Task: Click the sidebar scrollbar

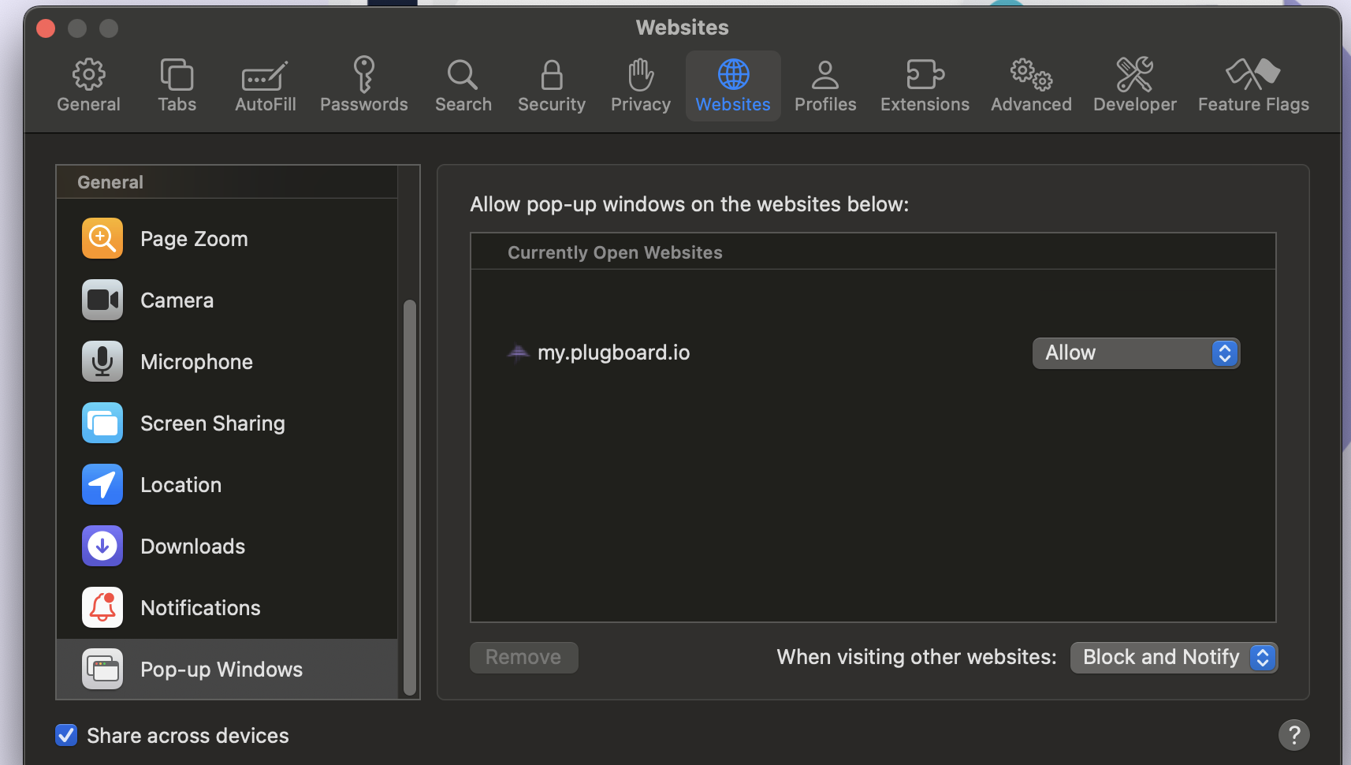Action: 410,497
